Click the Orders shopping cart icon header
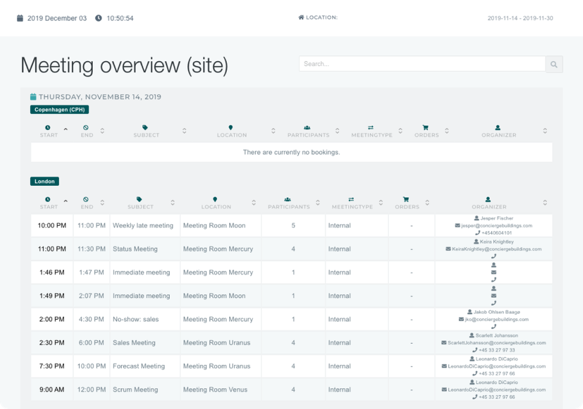The height and width of the screenshot is (409, 583). 405,198
